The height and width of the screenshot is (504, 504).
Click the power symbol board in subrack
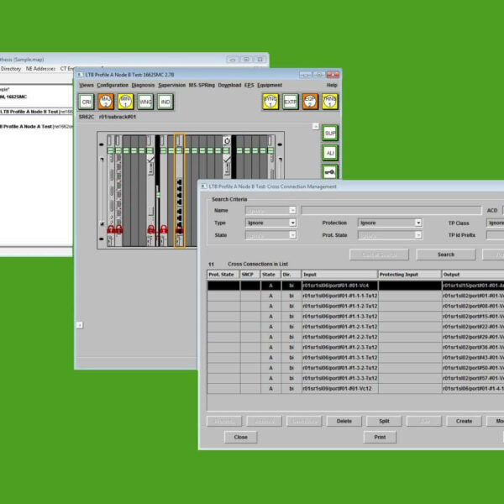[227, 141]
